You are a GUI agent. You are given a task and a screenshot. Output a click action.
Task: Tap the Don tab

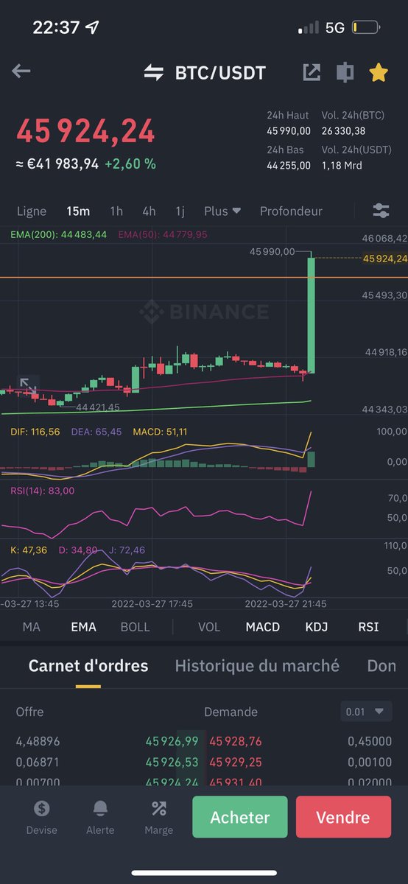coord(381,666)
